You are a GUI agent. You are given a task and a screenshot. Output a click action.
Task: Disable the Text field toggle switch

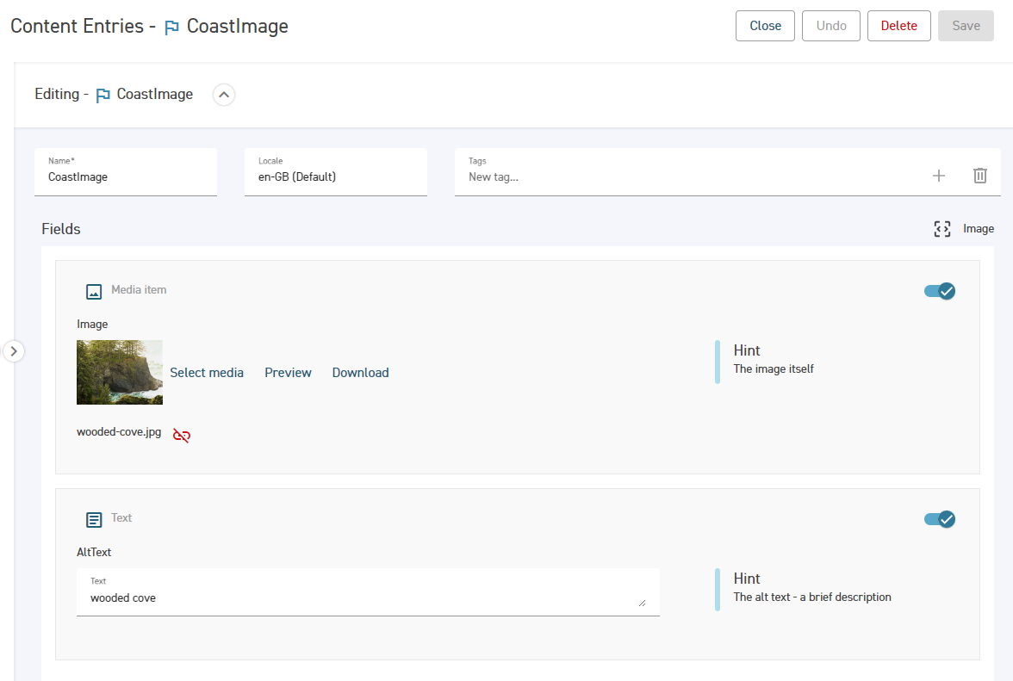[x=939, y=519]
